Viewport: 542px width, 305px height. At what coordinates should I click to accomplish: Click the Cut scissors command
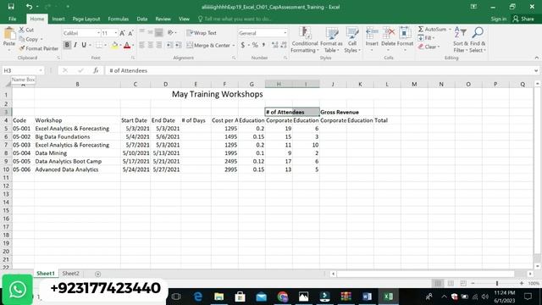coord(26,30)
